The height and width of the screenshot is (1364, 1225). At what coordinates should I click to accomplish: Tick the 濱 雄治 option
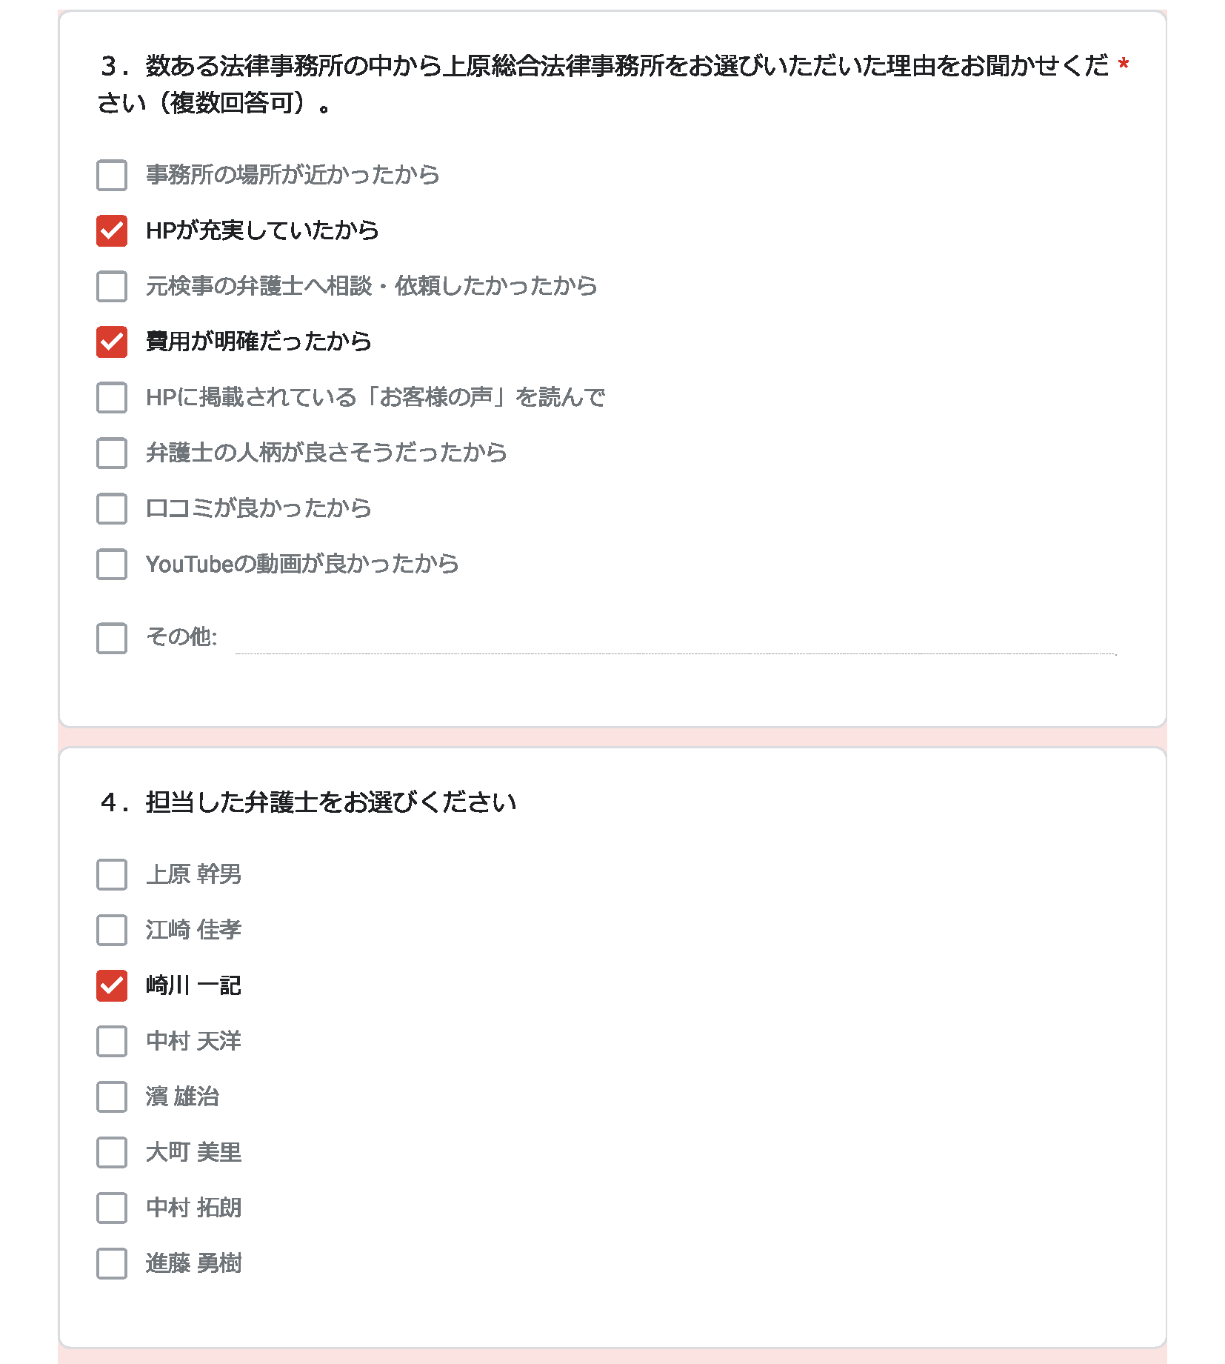tap(112, 1097)
